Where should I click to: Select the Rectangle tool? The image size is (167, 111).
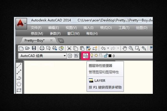19,90
